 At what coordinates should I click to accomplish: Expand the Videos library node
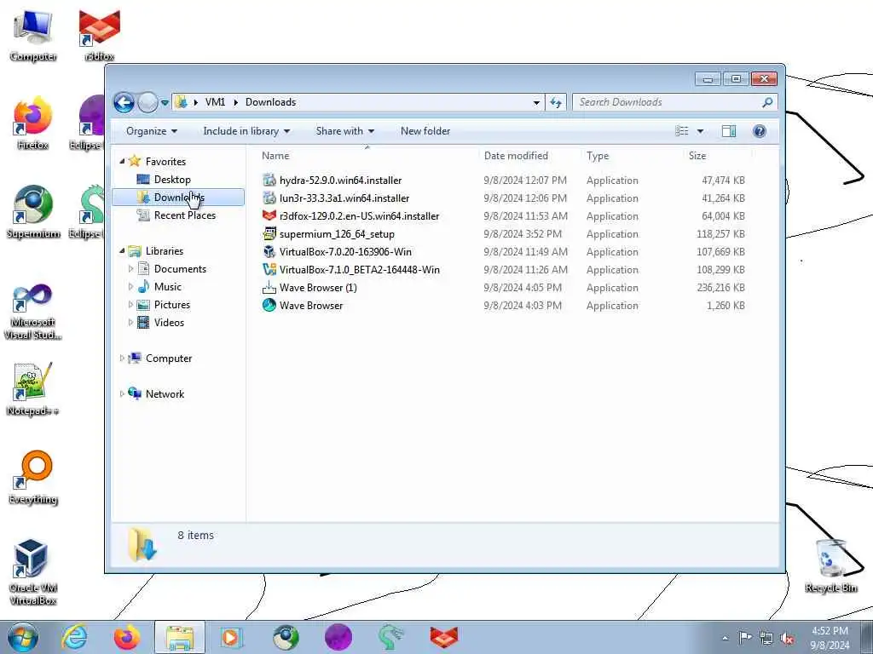tap(130, 323)
